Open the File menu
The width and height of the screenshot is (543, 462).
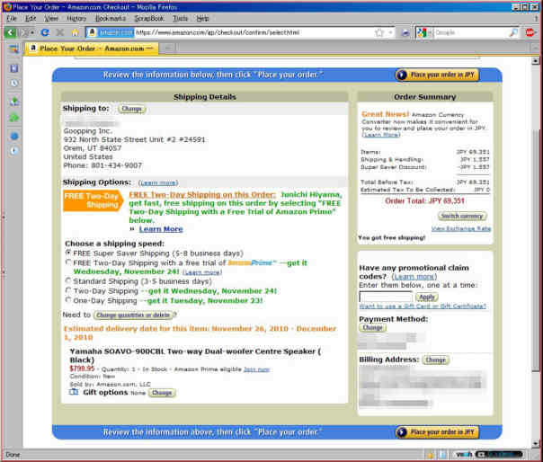coord(12,18)
